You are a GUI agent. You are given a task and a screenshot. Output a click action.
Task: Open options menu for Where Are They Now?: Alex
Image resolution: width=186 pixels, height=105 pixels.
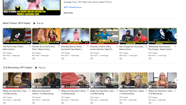(x=30, y=91)
